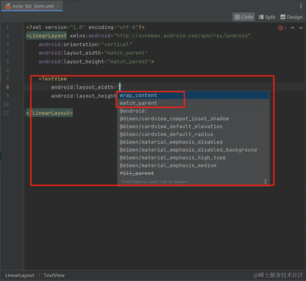Pick @dimen/cardview_default_elevation suggestion
The height and width of the screenshot is (281, 306).
193,126
